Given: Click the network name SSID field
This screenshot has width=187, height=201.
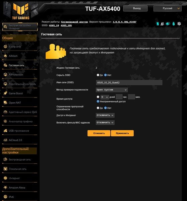Looking at the screenshot, I should point(129,82).
